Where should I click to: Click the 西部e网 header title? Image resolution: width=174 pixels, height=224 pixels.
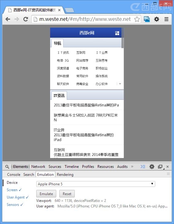[87, 33]
